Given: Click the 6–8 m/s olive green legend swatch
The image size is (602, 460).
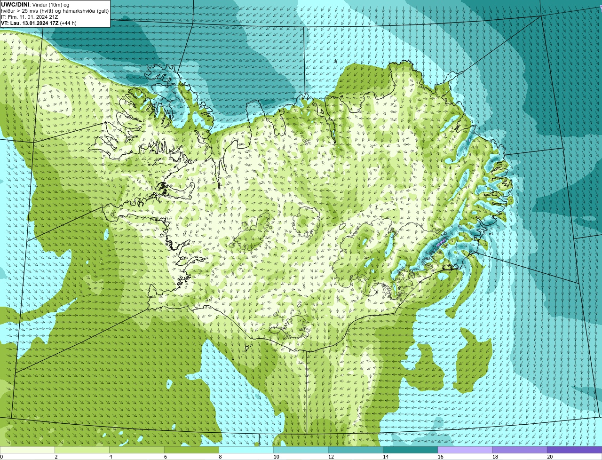Looking at the screenshot, I should pyautogui.click(x=191, y=450).
